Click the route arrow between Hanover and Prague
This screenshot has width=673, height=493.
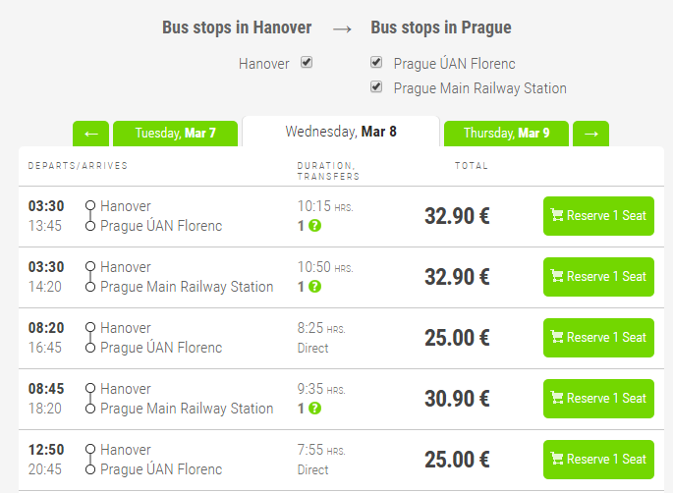tap(341, 28)
